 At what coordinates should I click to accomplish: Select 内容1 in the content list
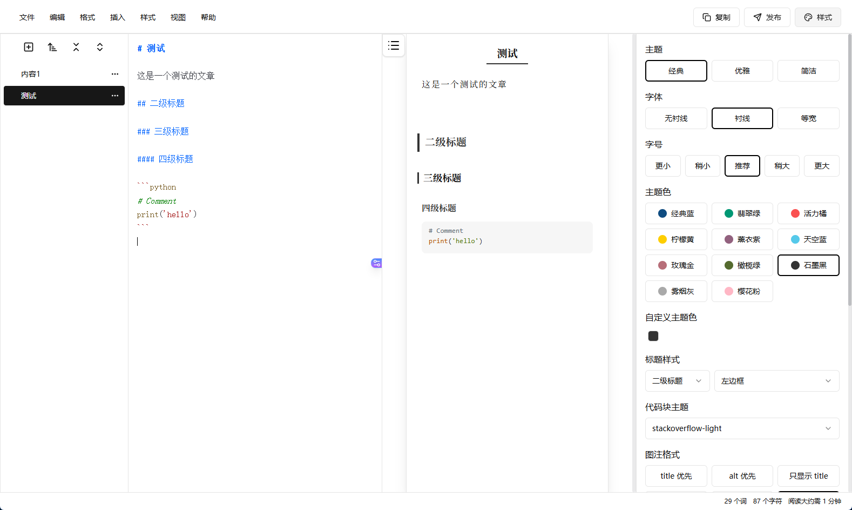pyautogui.click(x=64, y=74)
